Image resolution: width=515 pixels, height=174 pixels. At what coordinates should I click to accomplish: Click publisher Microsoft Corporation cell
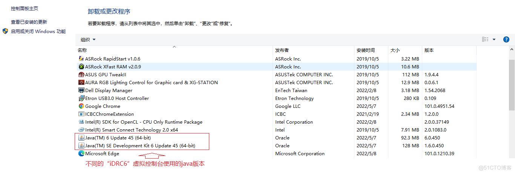click(x=300, y=153)
